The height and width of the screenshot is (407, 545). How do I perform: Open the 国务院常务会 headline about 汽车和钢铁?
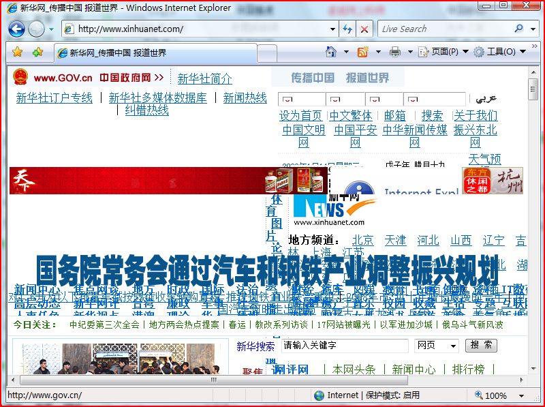pyautogui.click(x=267, y=269)
